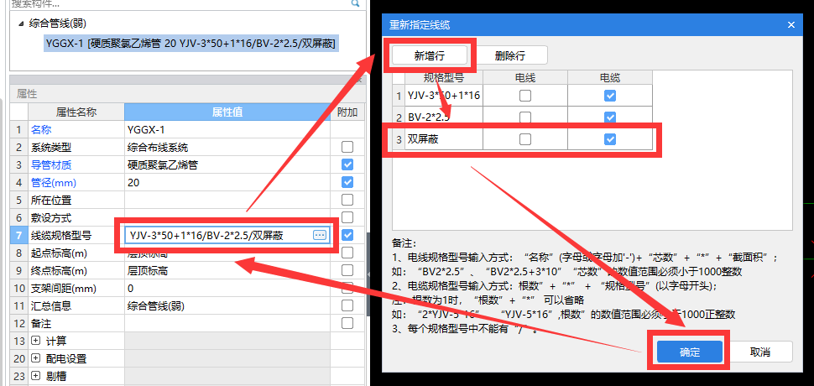Expand the 配电设置 property group
Viewport: 814px width, 386px height.
(34, 358)
